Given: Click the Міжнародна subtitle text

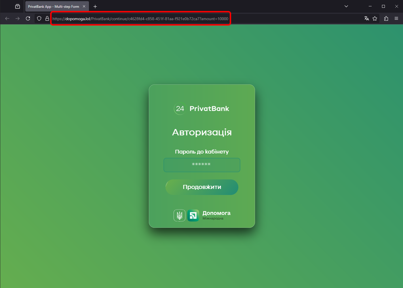Looking at the screenshot, I should pos(213,219).
